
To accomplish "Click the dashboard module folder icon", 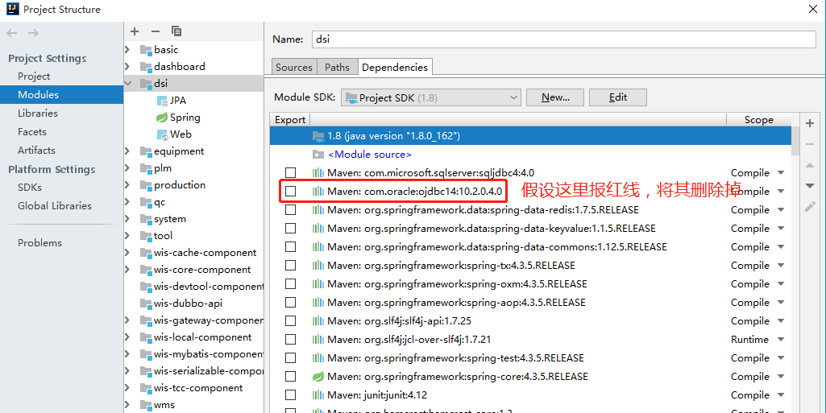I will pyautogui.click(x=146, y=67).
